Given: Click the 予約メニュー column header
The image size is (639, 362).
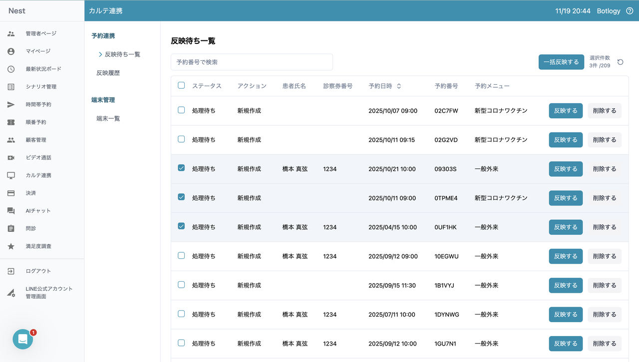Looking at the screenshot, I should 492,86.
